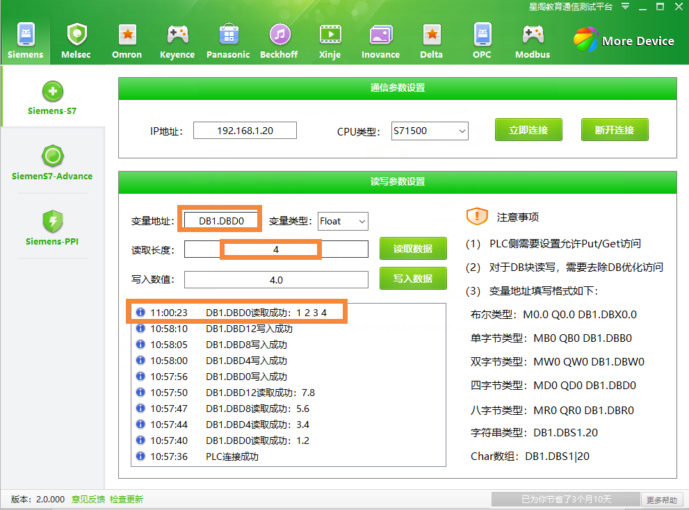Open the Melsec shield icon
The width and height of the screenshot is (689, 510).
[76, 34]
